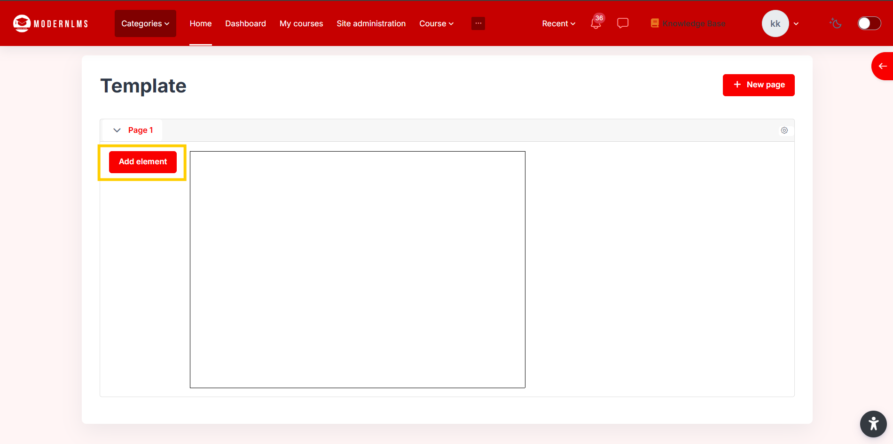This screenshot has height=444, width=893.
Task: Open the Dashboard page
Action: (245, 23)
